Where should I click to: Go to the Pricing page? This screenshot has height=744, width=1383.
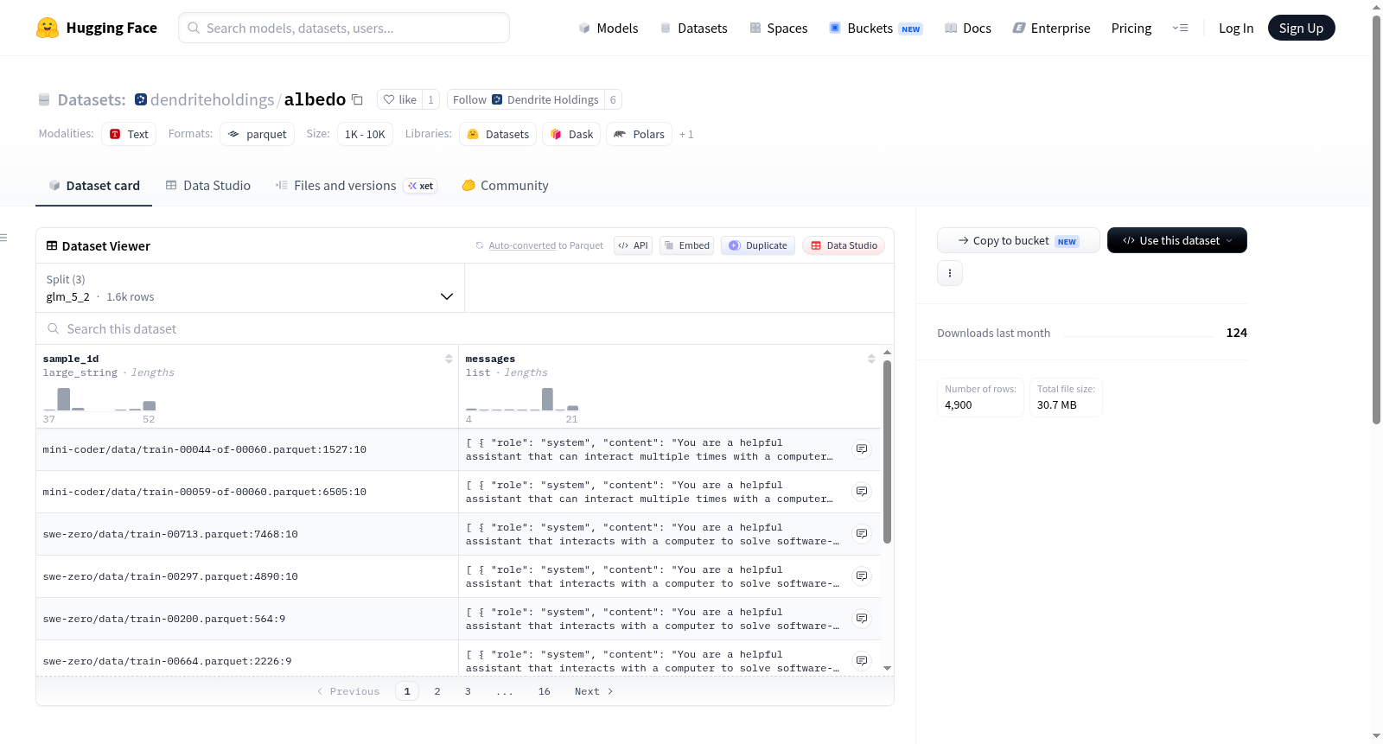[1131, 29]
